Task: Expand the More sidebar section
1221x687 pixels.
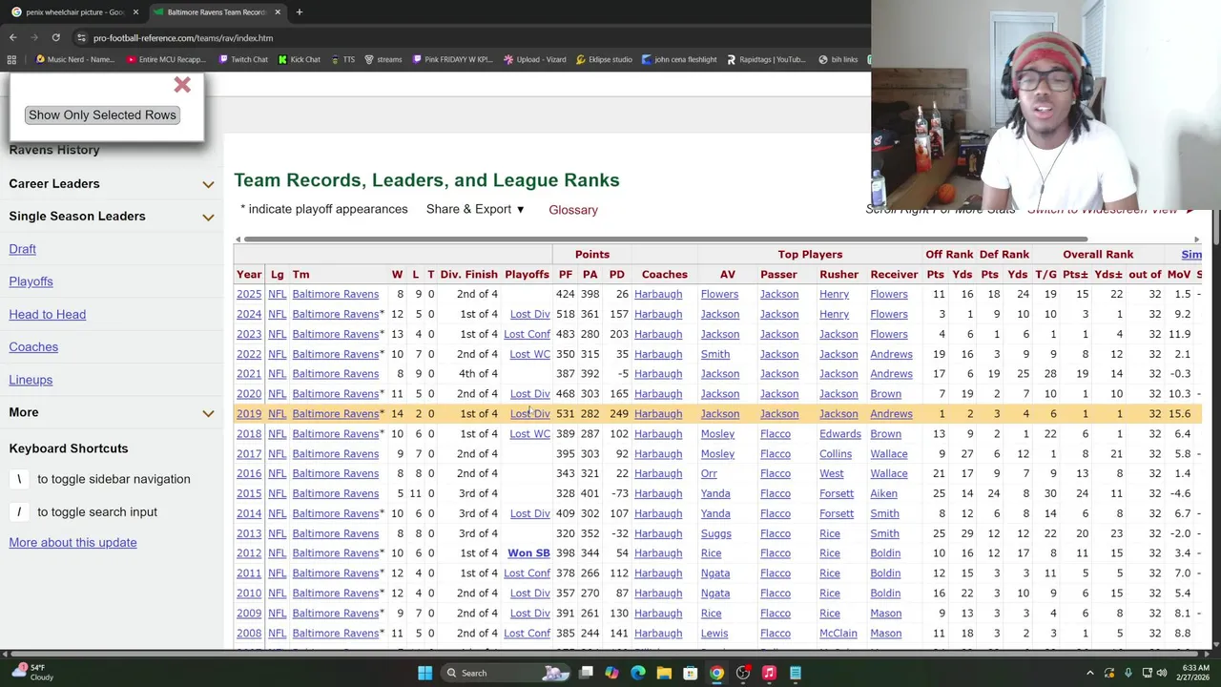Action: (x=208, y=413)
